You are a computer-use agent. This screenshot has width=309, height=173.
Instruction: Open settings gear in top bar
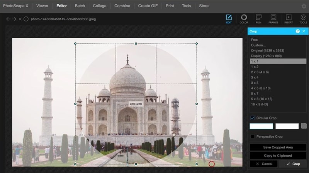[x=304, y=6]
